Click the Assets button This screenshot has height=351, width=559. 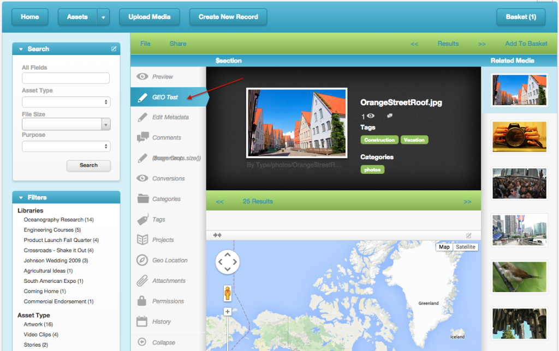78,17
